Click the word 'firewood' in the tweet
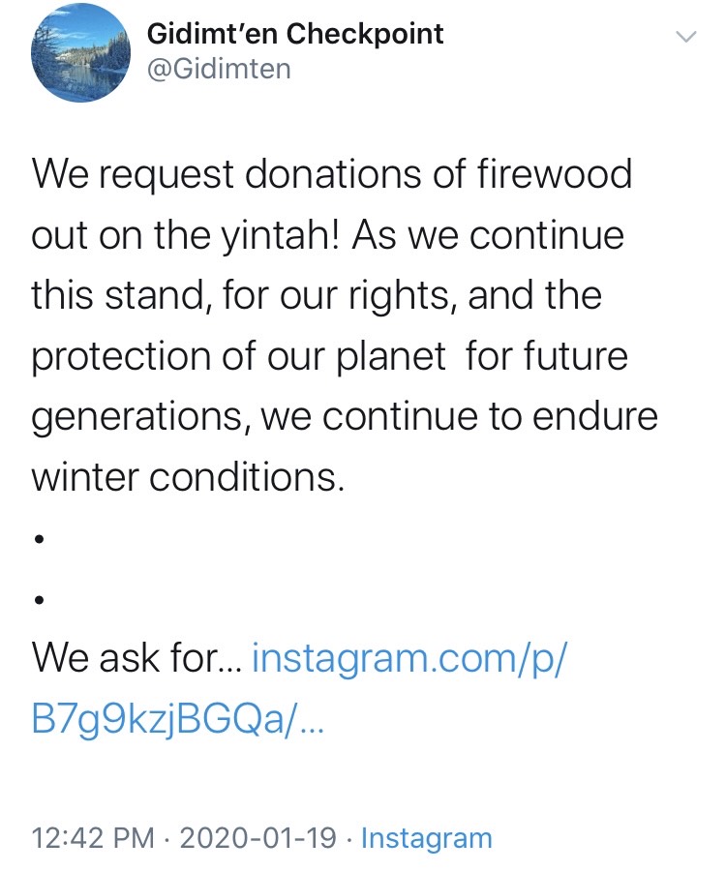Image resolution: width=726 pixels, height=872 pixels. [554, 174]
